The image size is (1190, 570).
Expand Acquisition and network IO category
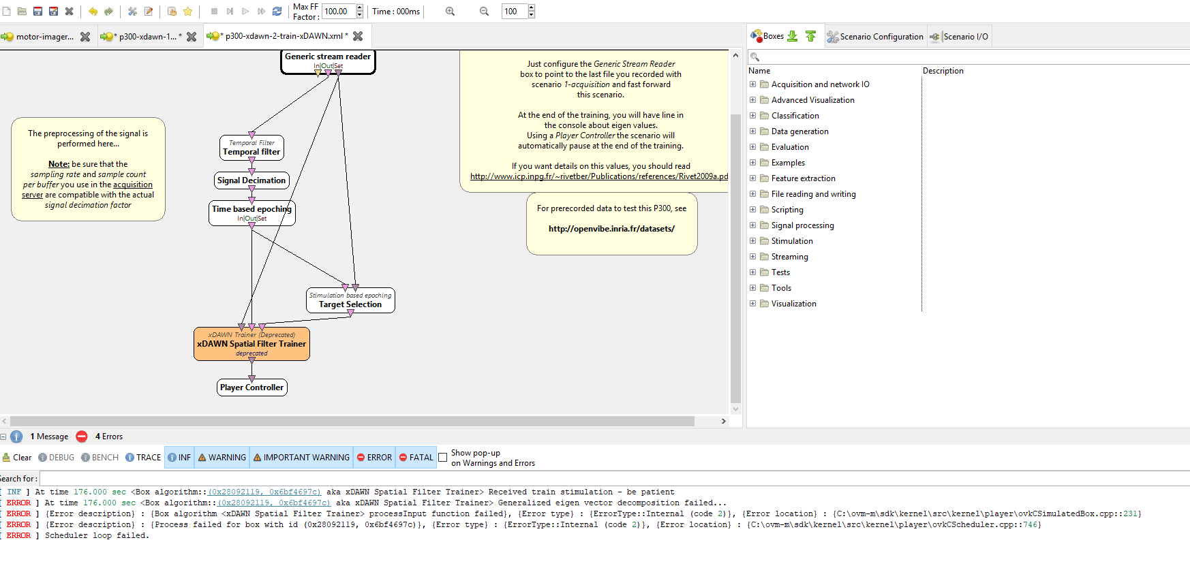click(752, 84)
